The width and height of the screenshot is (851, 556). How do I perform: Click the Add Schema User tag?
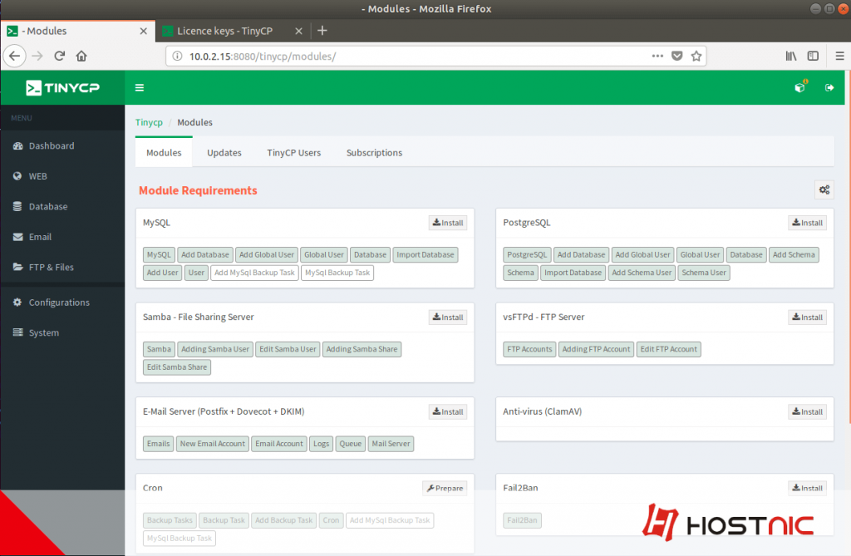tap(642, 273)
